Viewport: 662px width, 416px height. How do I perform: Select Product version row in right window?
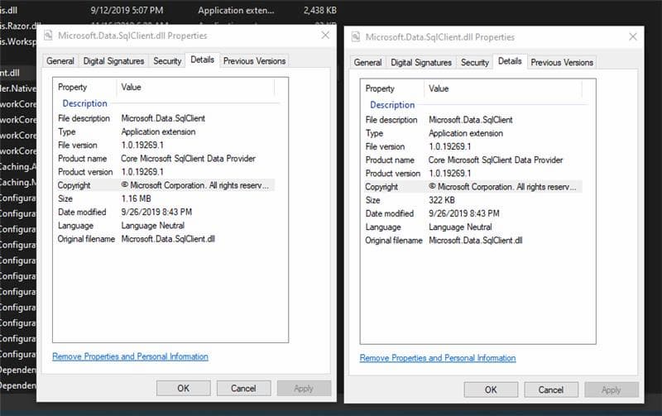click(473, 174)
